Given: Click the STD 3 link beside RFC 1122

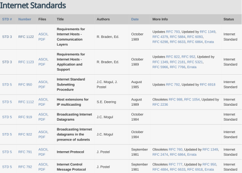Looking at the screenshot, I should pos(7,37).
